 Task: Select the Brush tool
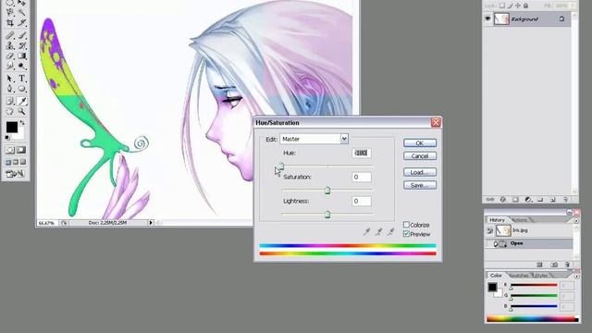[21, 35]
